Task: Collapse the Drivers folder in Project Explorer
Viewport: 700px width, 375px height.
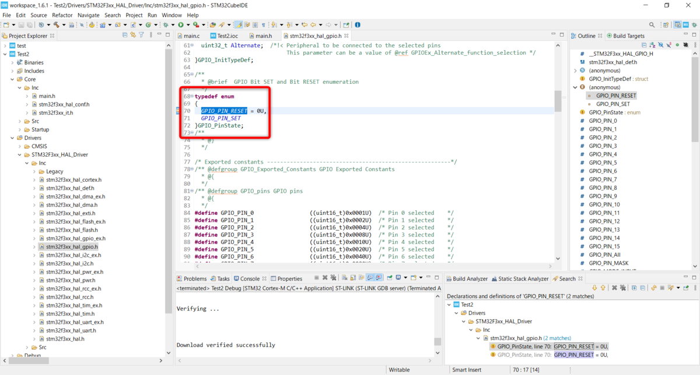Action: tap(12, 138)
